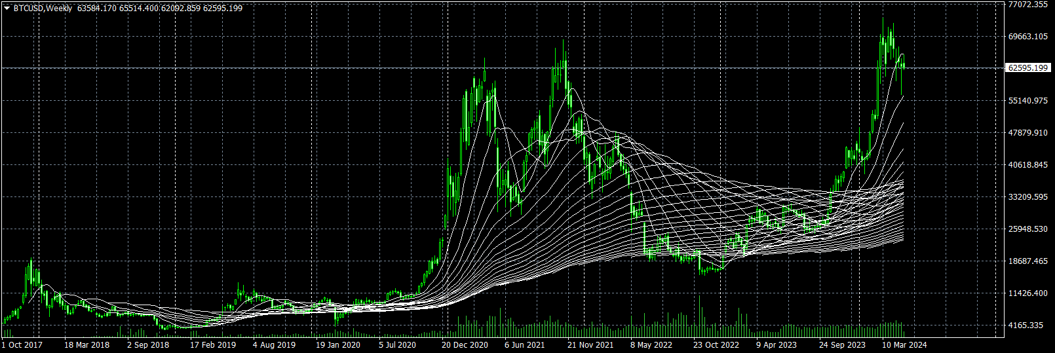Click the current price label 62595.199
Image resolution: width=1055 pixels, height=353 pixels.
(x=1027, y=68)
